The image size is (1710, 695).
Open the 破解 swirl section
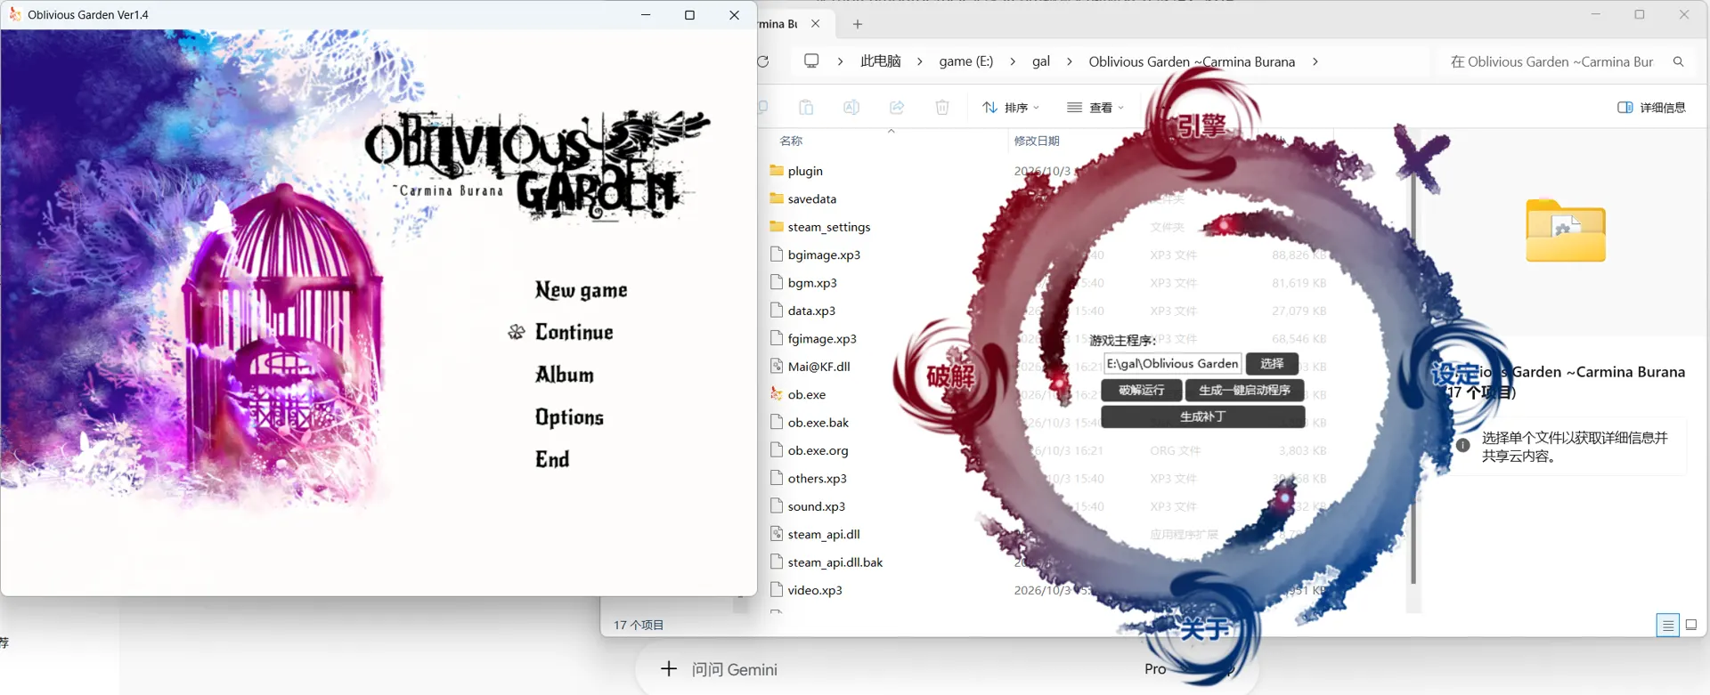point(950,376)
